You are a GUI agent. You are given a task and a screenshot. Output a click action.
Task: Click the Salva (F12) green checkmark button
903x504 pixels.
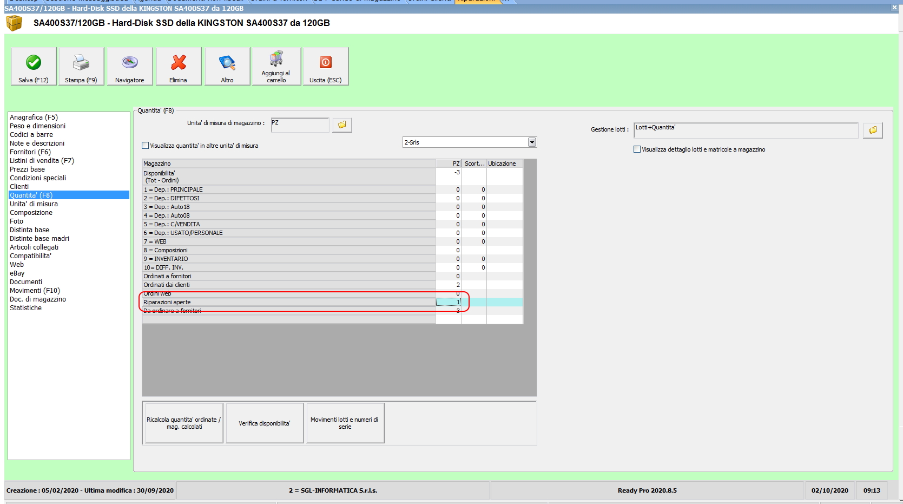point(34,66)
